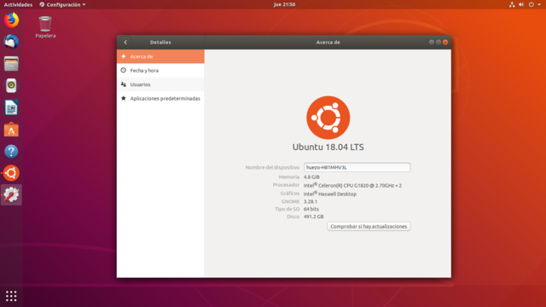Click the Settings tools icon in the dock

tap(11, 195)
